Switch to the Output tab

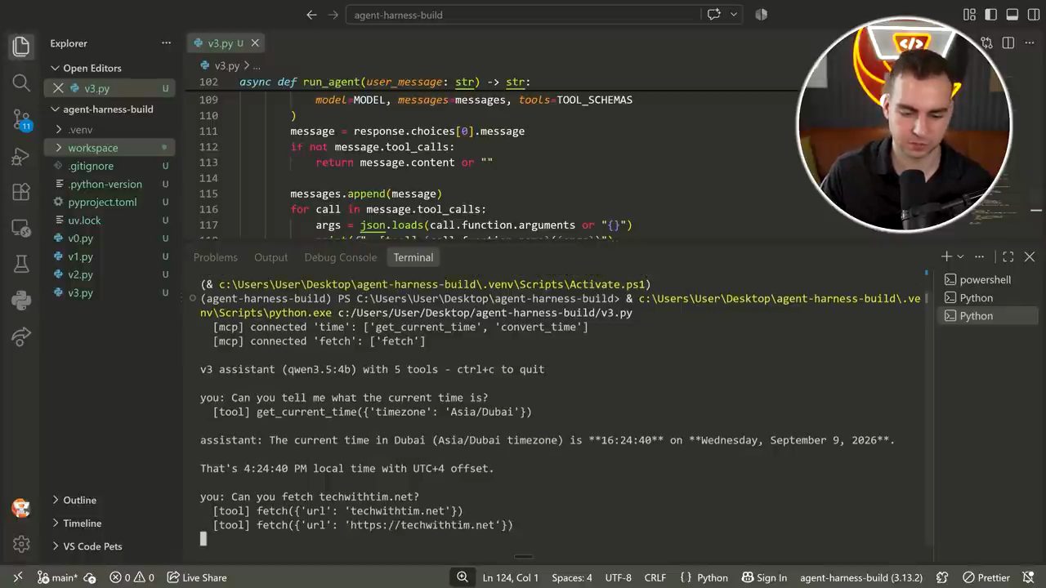tap(270, 257)
